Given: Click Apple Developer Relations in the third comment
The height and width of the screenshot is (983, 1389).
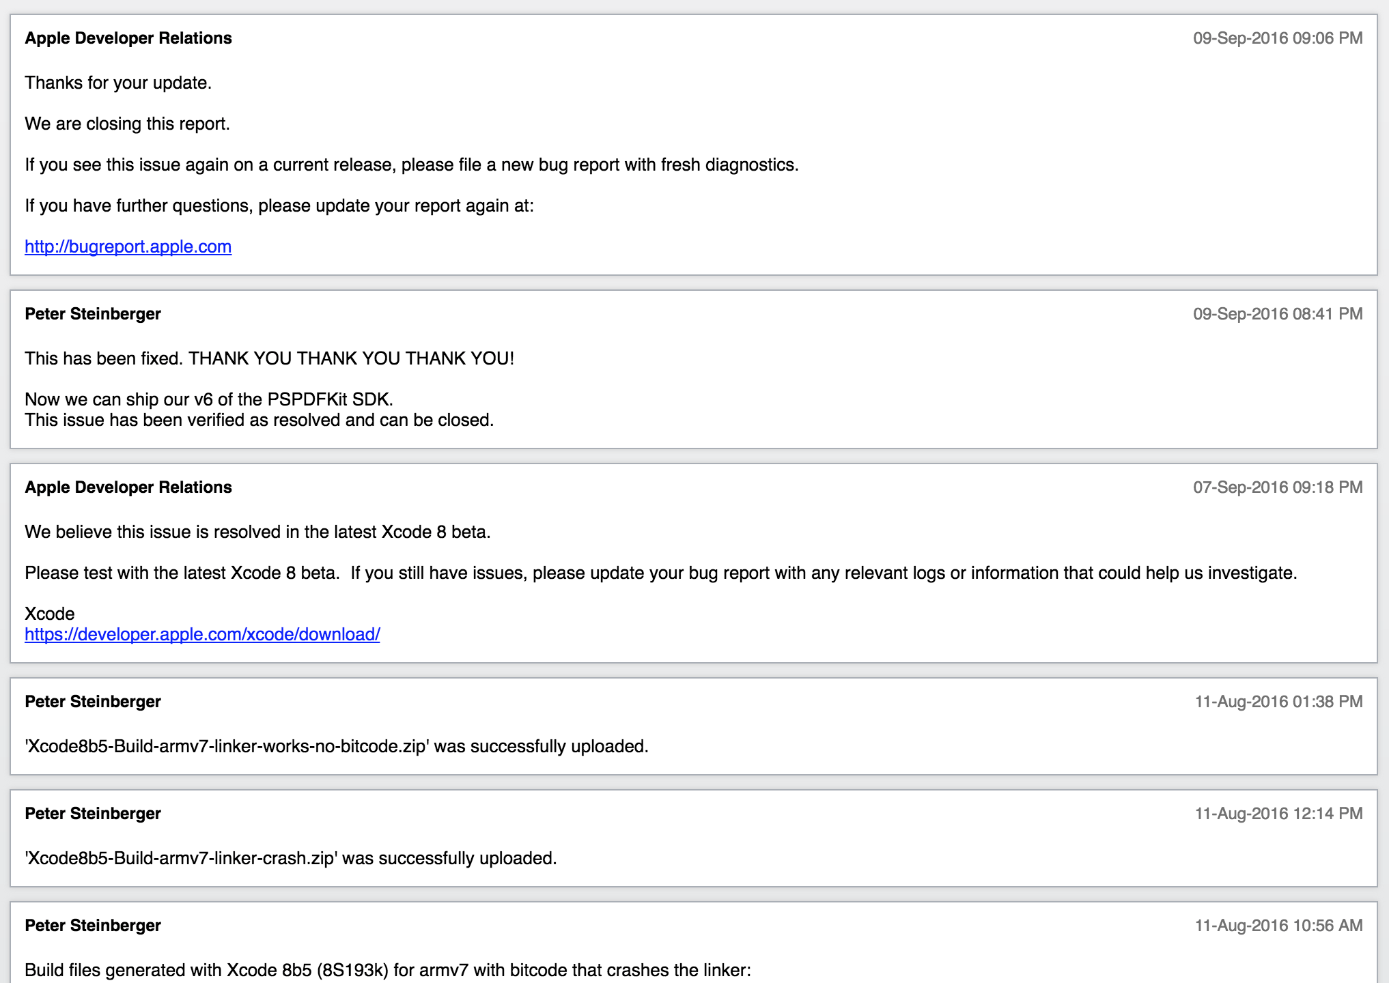Looking at the screenshot, I should [128, 487].
